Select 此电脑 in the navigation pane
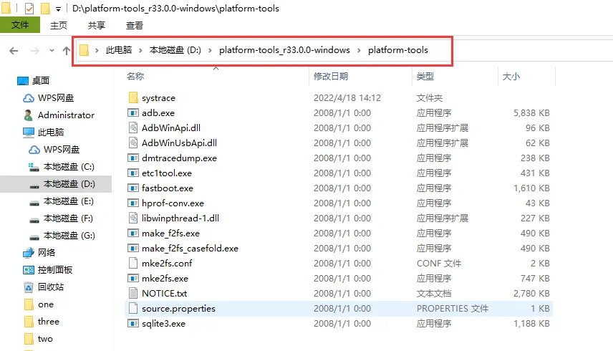 (51, 133)
